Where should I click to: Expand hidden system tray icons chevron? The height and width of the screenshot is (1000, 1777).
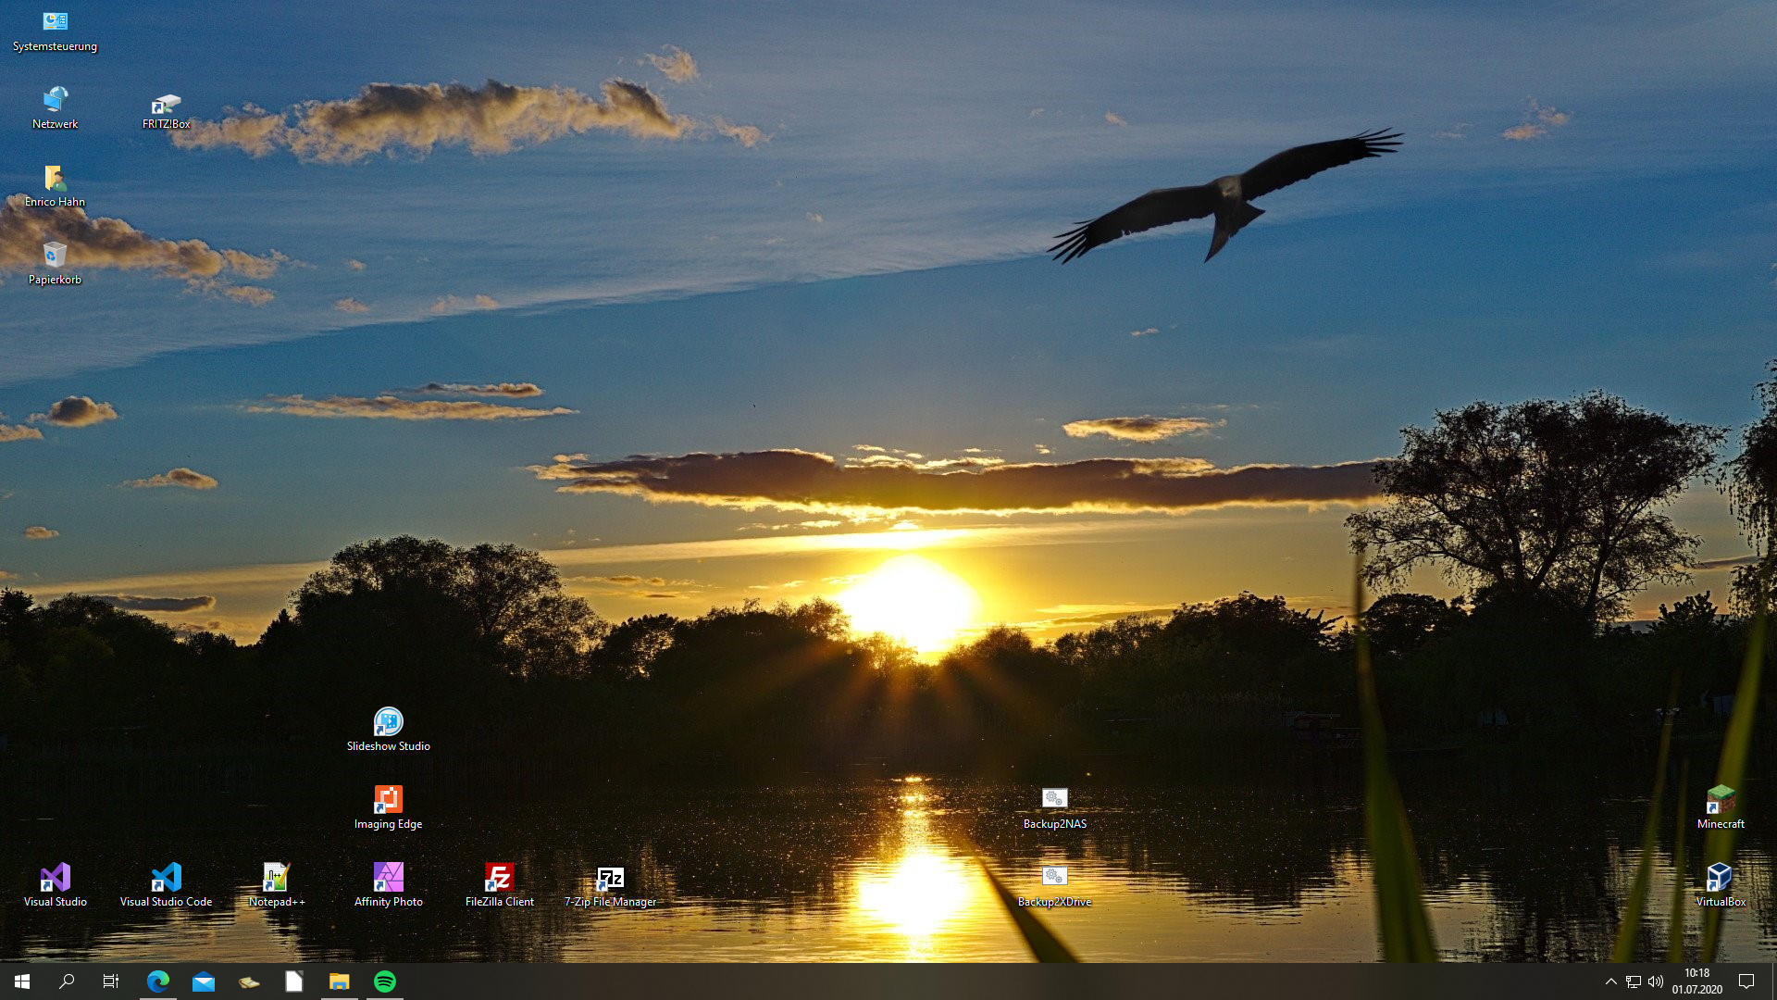[x=1610, y=981]
